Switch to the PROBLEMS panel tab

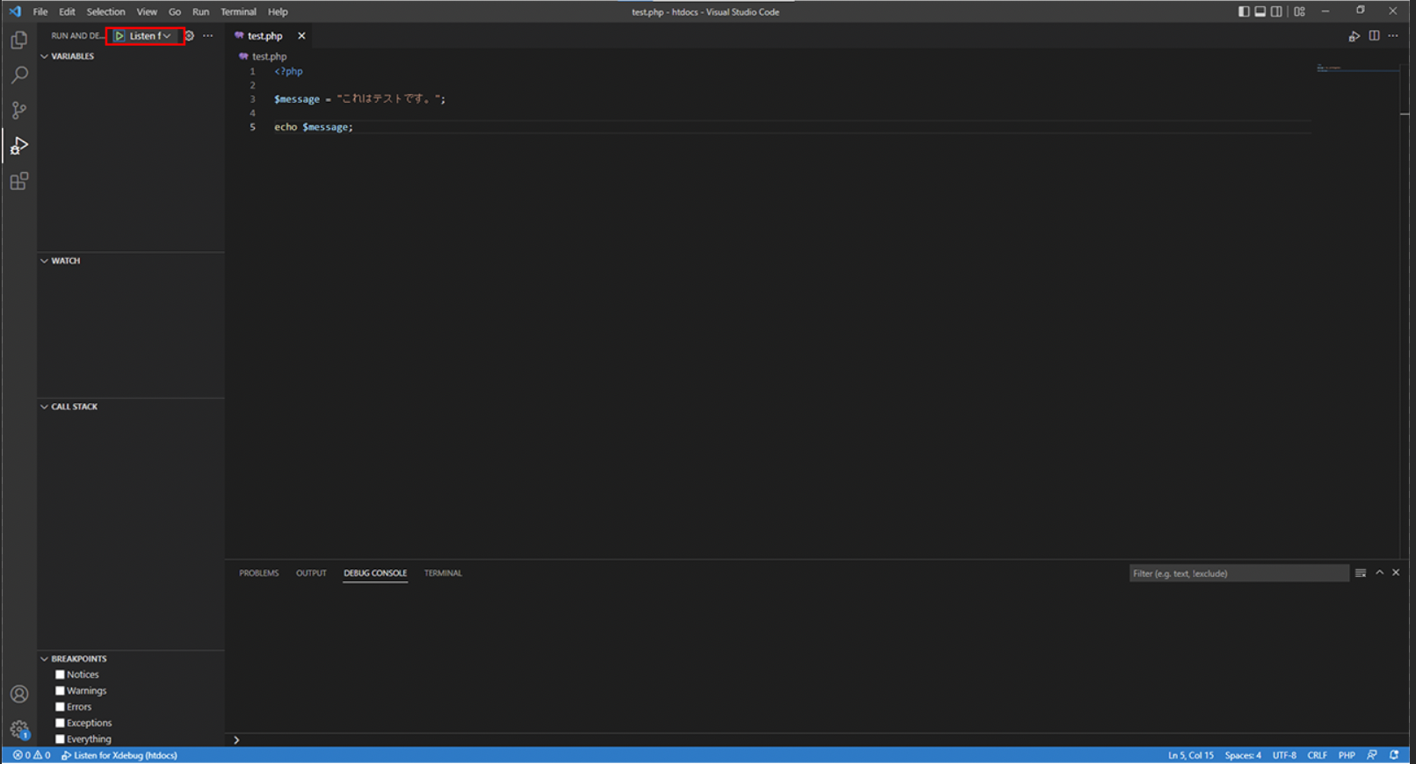258,573
